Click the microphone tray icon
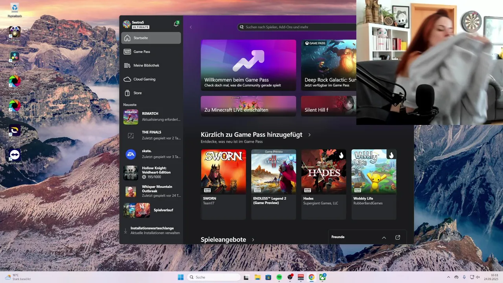 [464, 277]
